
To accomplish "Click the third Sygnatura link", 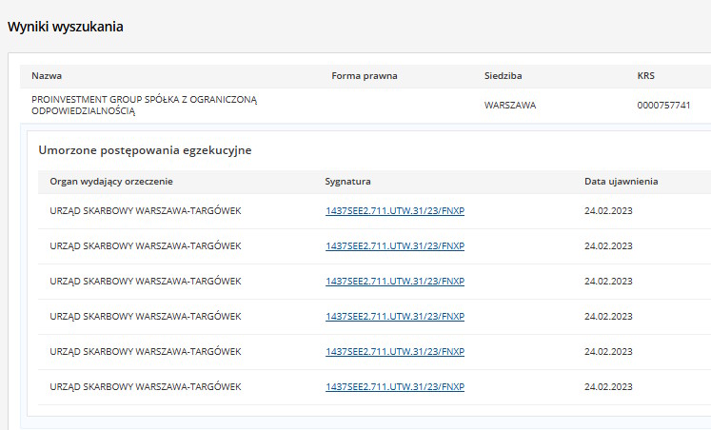I will [394, 282].
